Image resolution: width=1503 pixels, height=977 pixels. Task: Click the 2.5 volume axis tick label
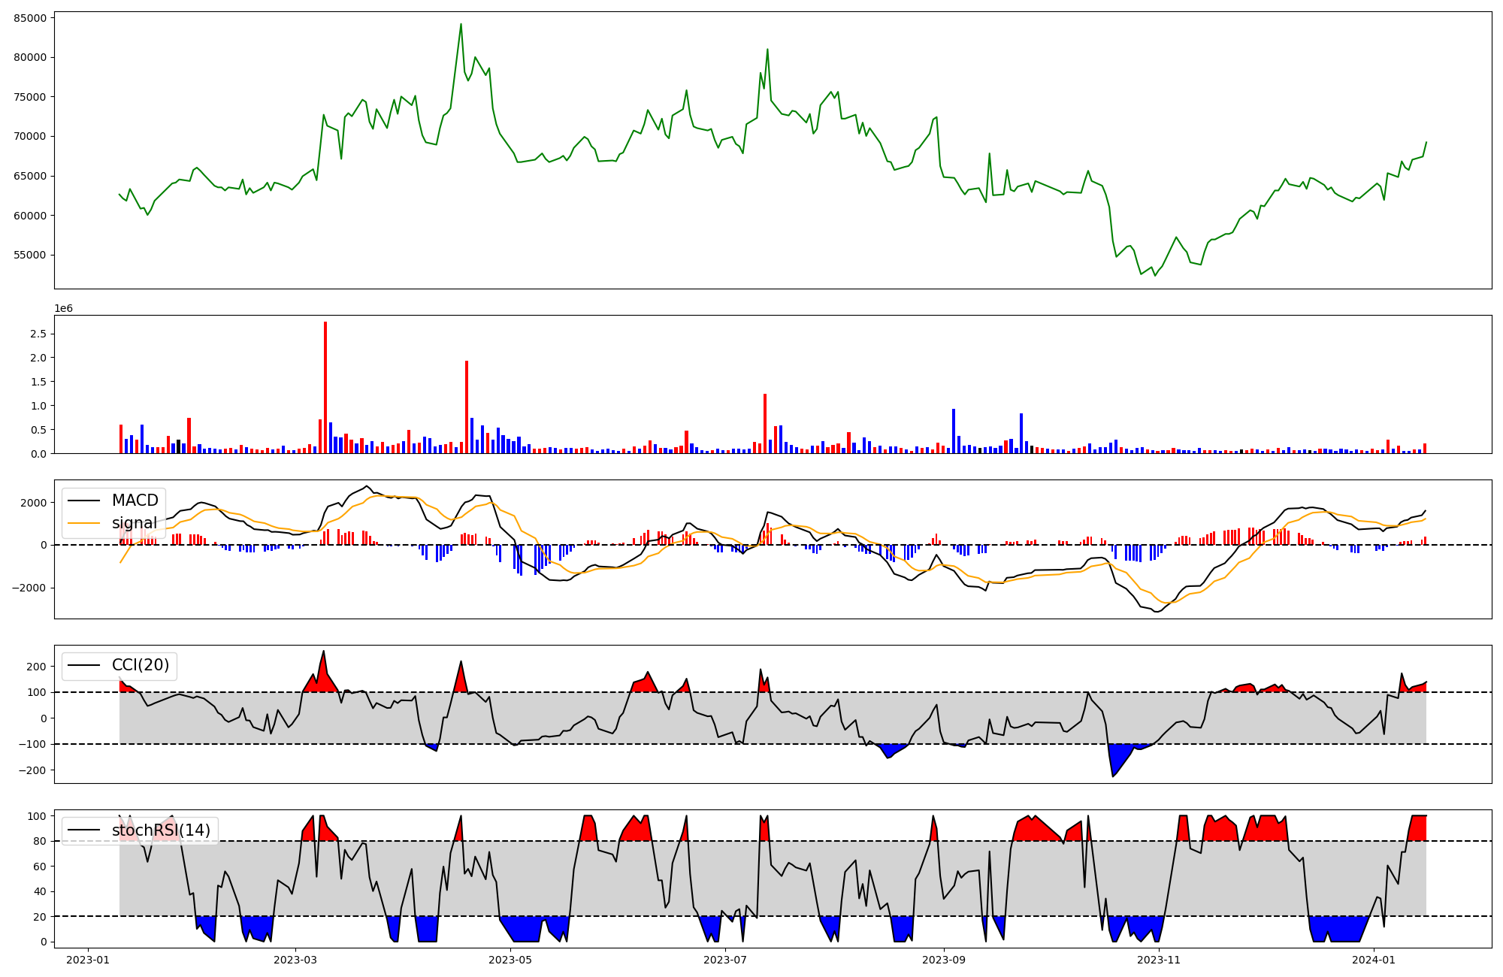point(38,334)
